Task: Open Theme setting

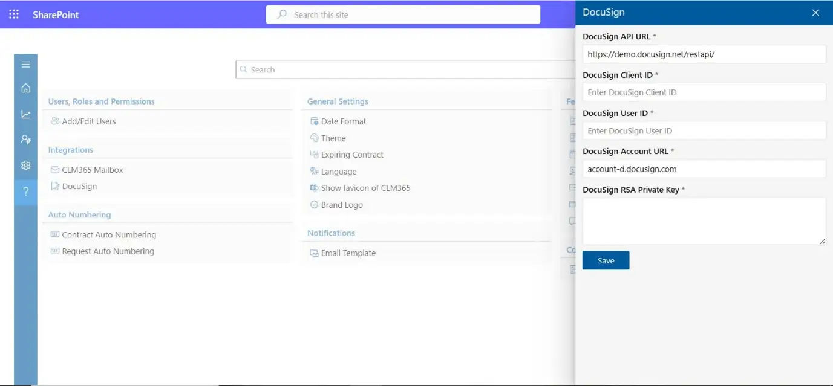Action: (x=333, y=138)
